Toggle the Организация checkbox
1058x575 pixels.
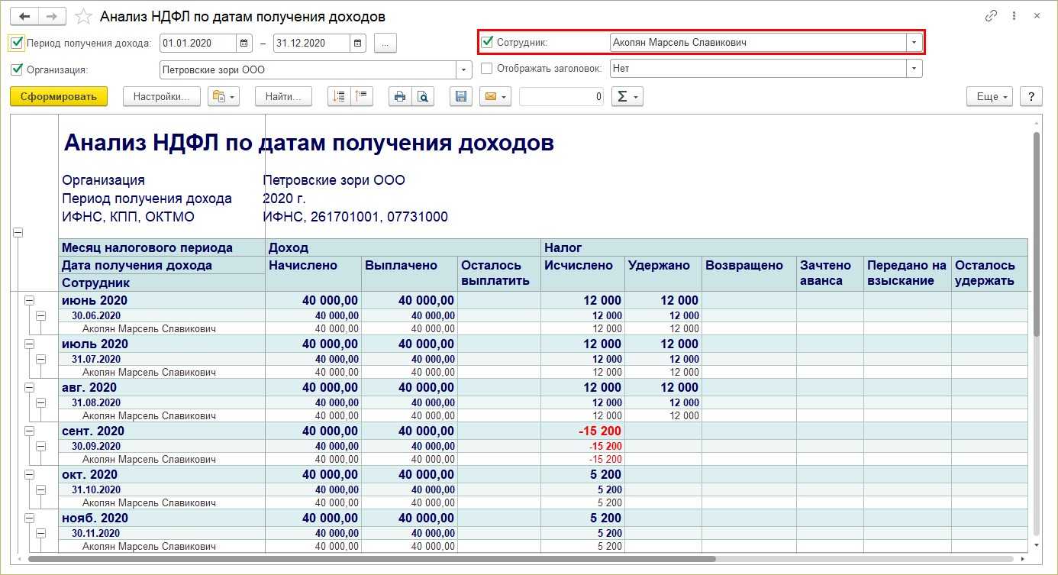point(17,69)
